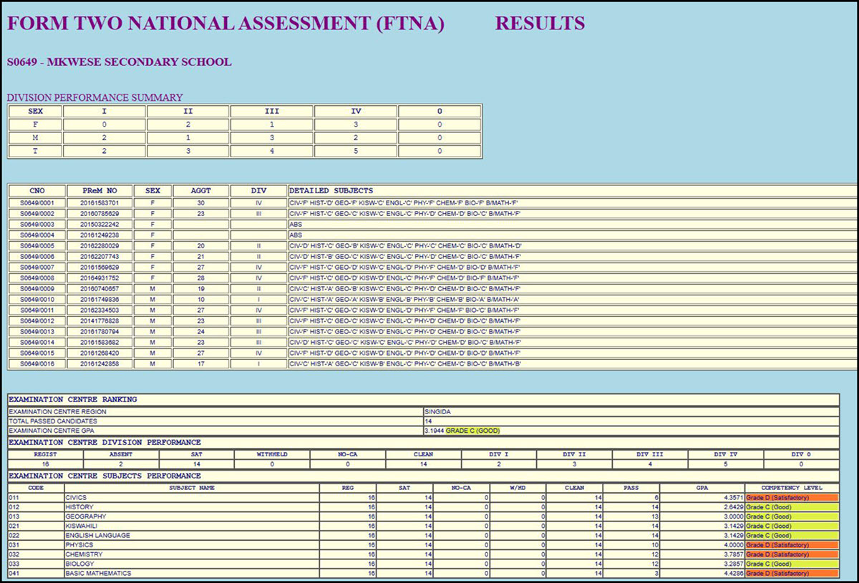The height and width of the screenshot is (583, 859).
Task: Click the PReM NO column header
Action: (x=100, y=191)
